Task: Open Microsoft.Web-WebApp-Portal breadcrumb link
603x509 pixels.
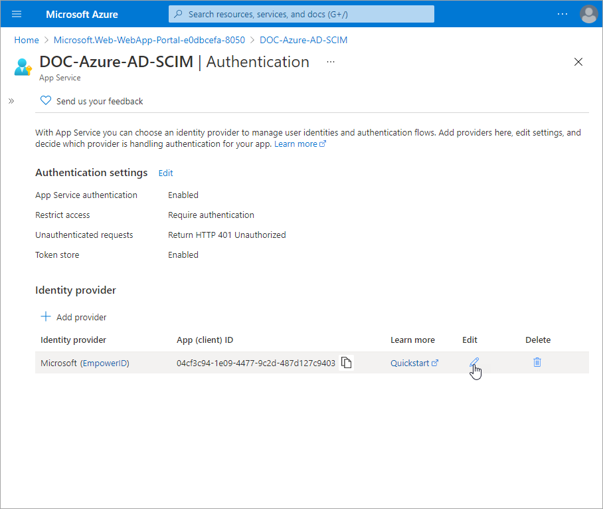Action: point(149,40)
